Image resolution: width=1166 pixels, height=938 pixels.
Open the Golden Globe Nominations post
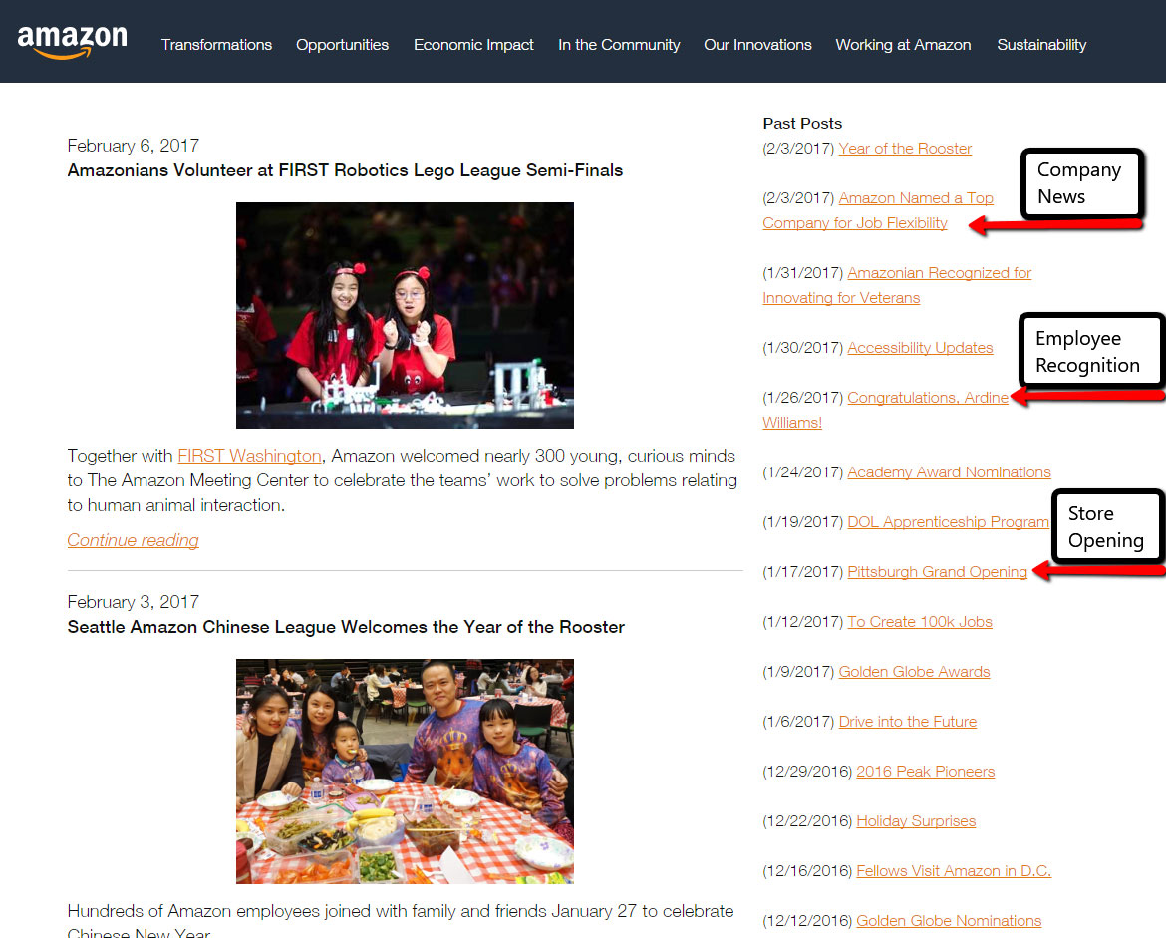(x=949, y=921)
